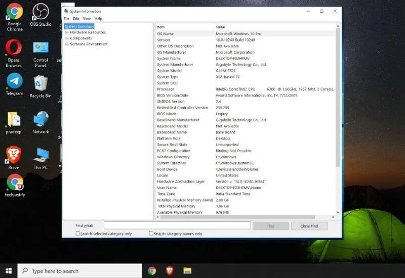Select Software Environment tree label
This screenshot has height=278, width=405.
coord(89,44)
